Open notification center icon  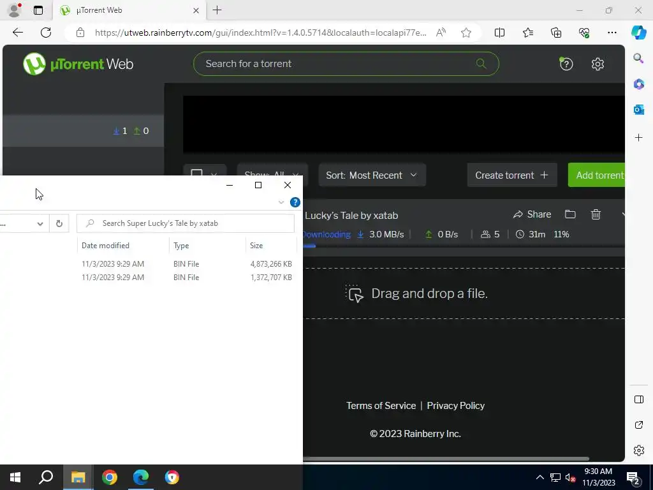click(x=633, y=478)
